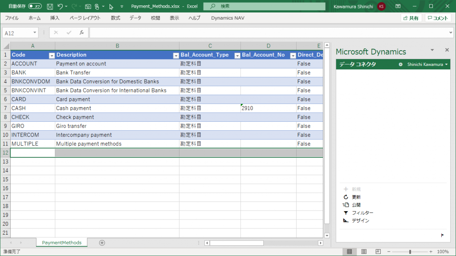This screenshot has height=256, width=456.
Task: Click the horizontal scrollbar left arrow
Action: [x=207, y=243]
